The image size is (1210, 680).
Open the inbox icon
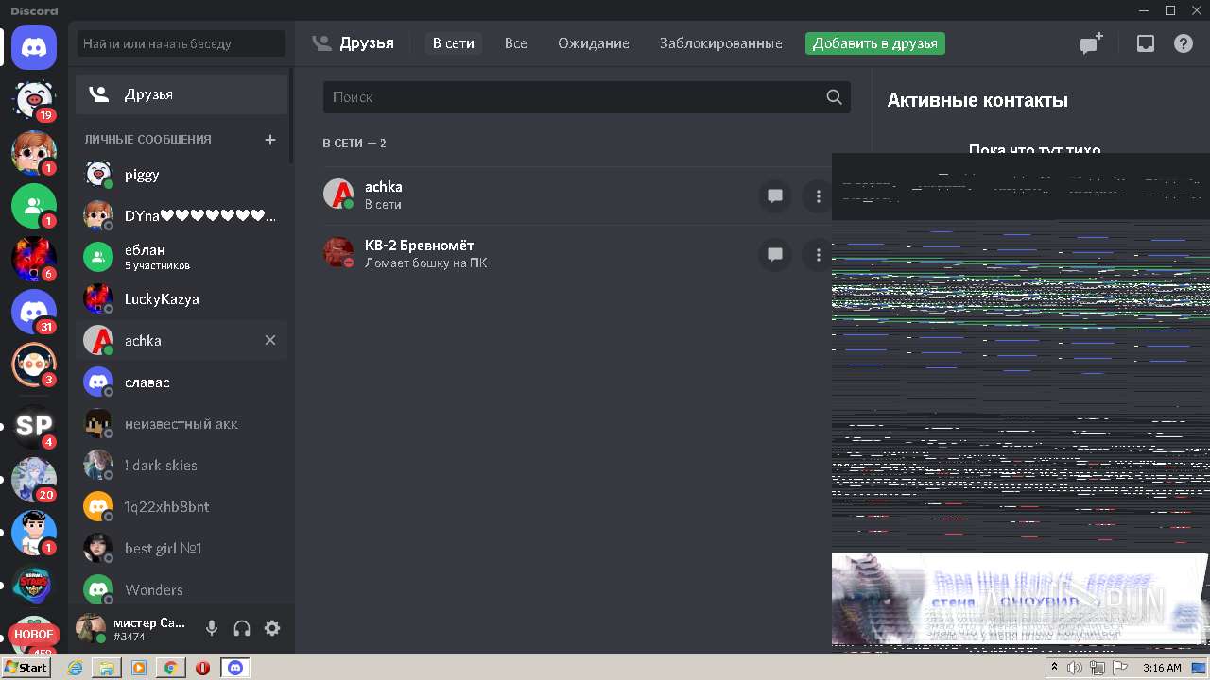pos(1146,43)
